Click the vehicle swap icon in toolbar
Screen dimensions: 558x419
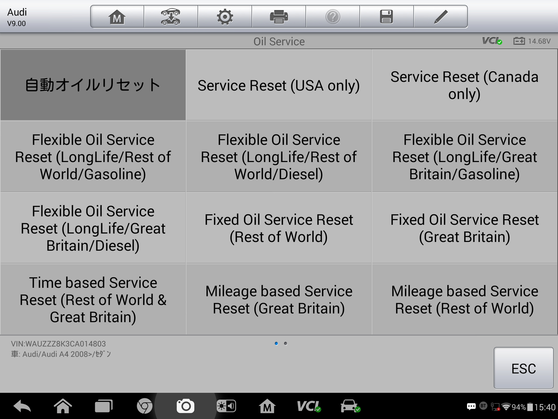click(171, 17)
